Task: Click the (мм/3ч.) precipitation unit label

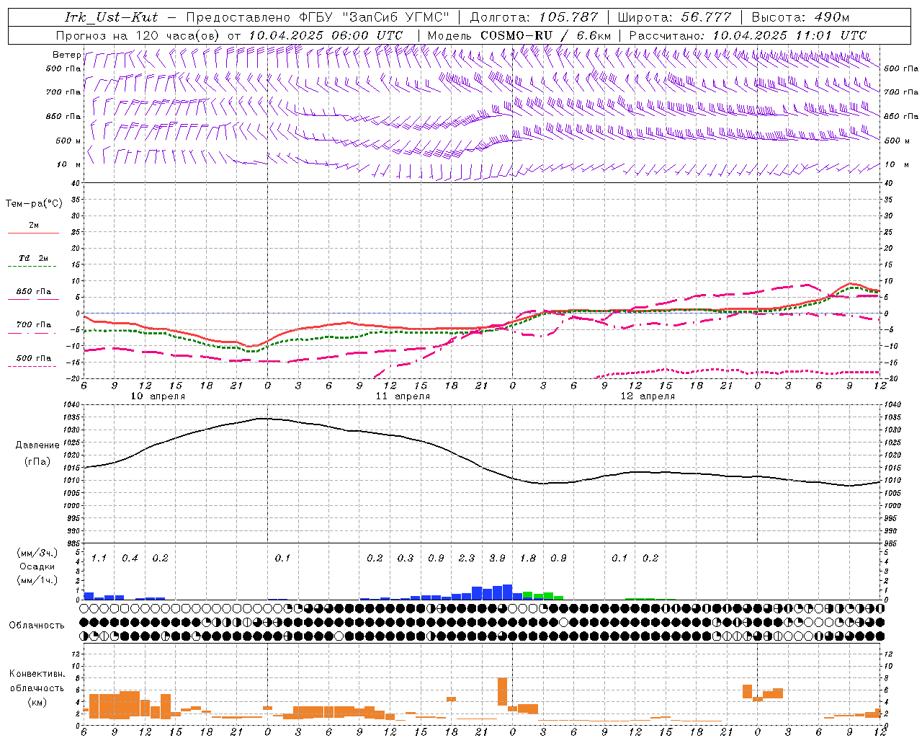Action: tap(37, 553)
